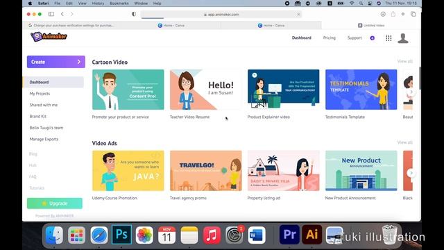This screenshot has height=250, width=444.
Task: Click View all for Cartoon Video
Action: [404, 61]
